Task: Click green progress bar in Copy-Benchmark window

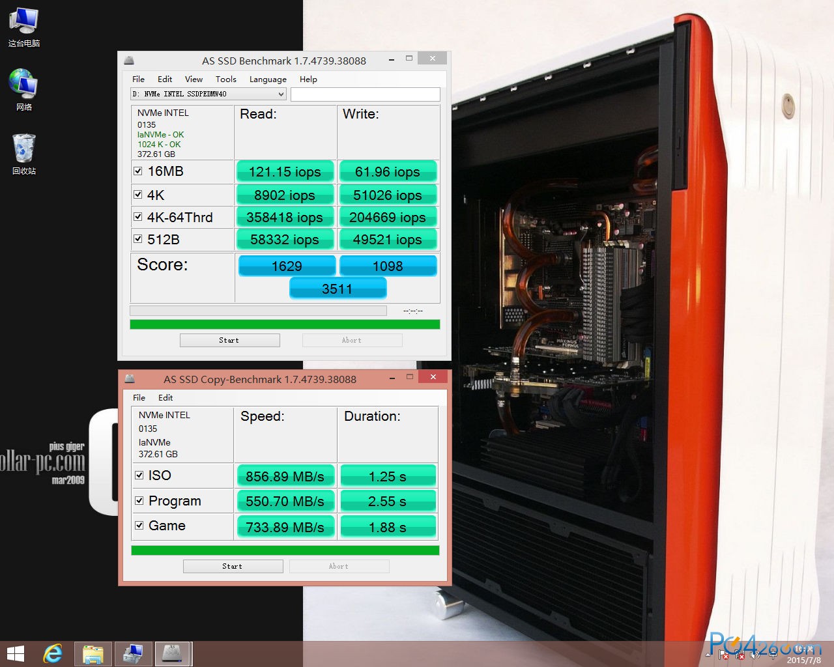Action: pos(285,550)
